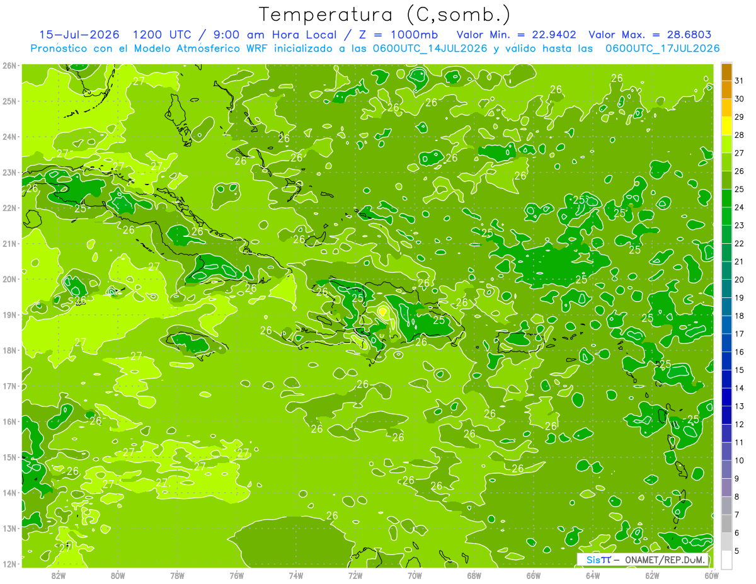Click colorbar legend value "23"

click(740, 226)
